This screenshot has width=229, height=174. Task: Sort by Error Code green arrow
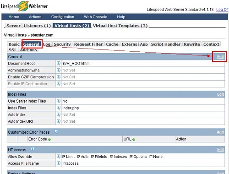(49, 139)
